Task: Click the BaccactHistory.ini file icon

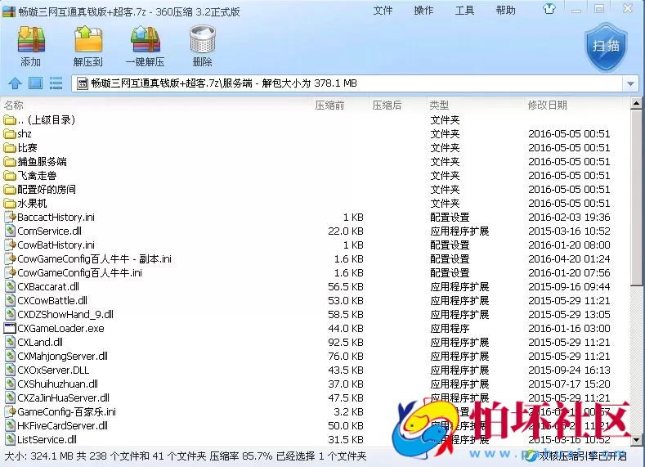Action: coord(10,218)
